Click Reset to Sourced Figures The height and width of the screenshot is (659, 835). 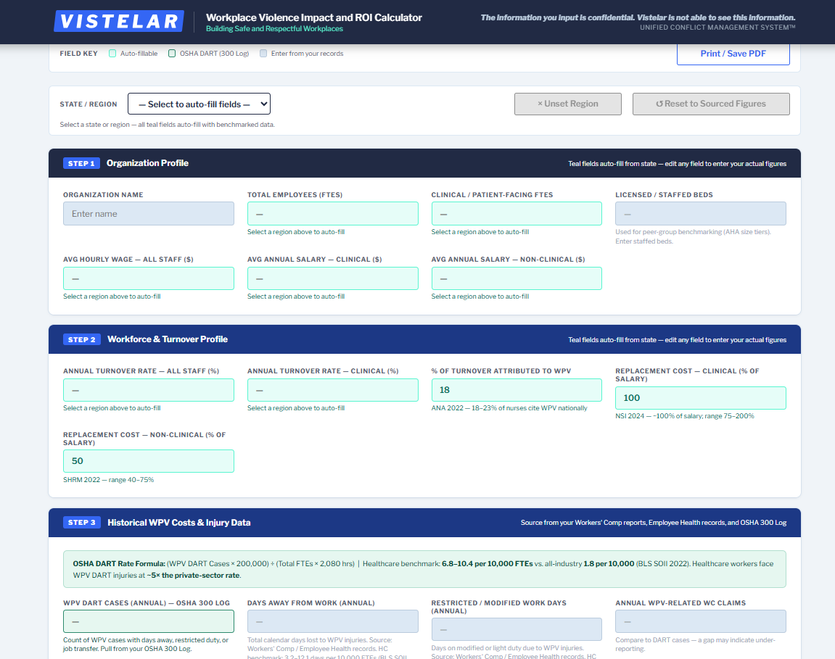click(711, 104)
